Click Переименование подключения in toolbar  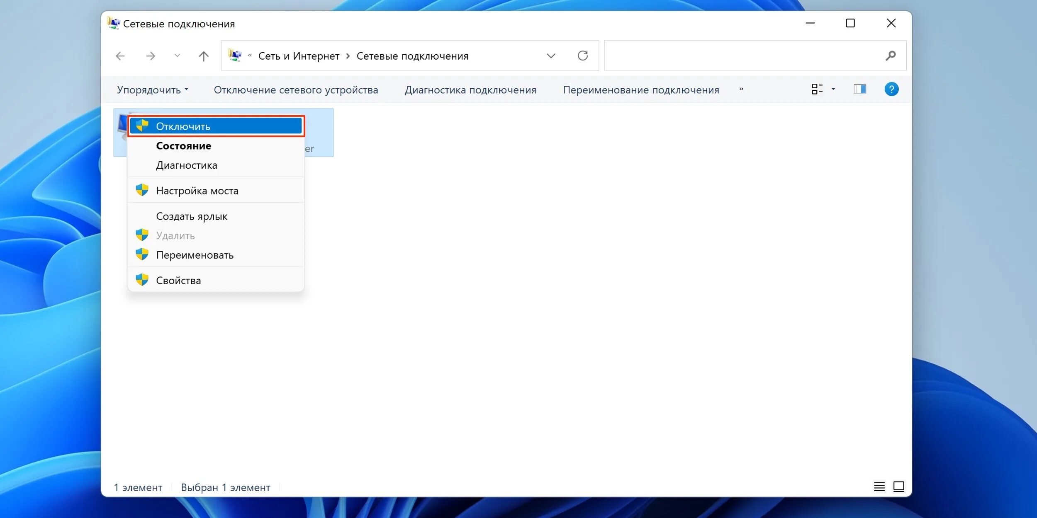pyautogui.click(x=641, y=90)
